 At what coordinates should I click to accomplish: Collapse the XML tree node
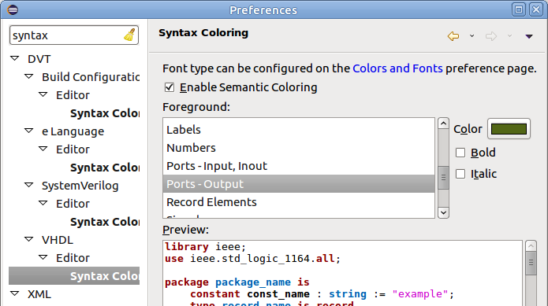tap(15, 293)
